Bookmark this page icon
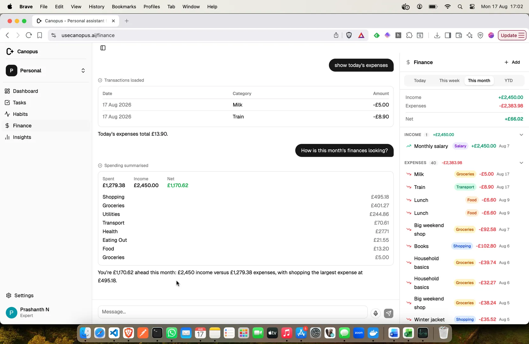The image size is (529, 344). point(39,35)
